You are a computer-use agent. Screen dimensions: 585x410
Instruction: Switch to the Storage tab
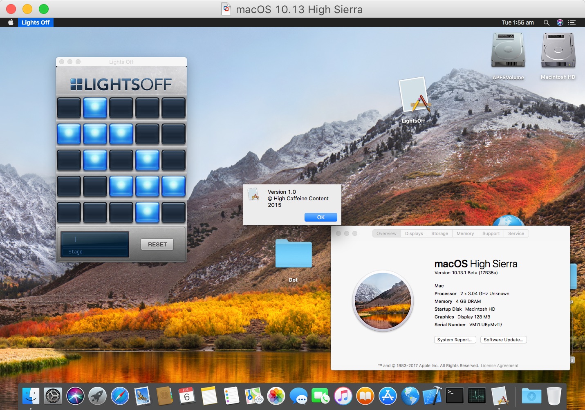(x=439, y=233)
